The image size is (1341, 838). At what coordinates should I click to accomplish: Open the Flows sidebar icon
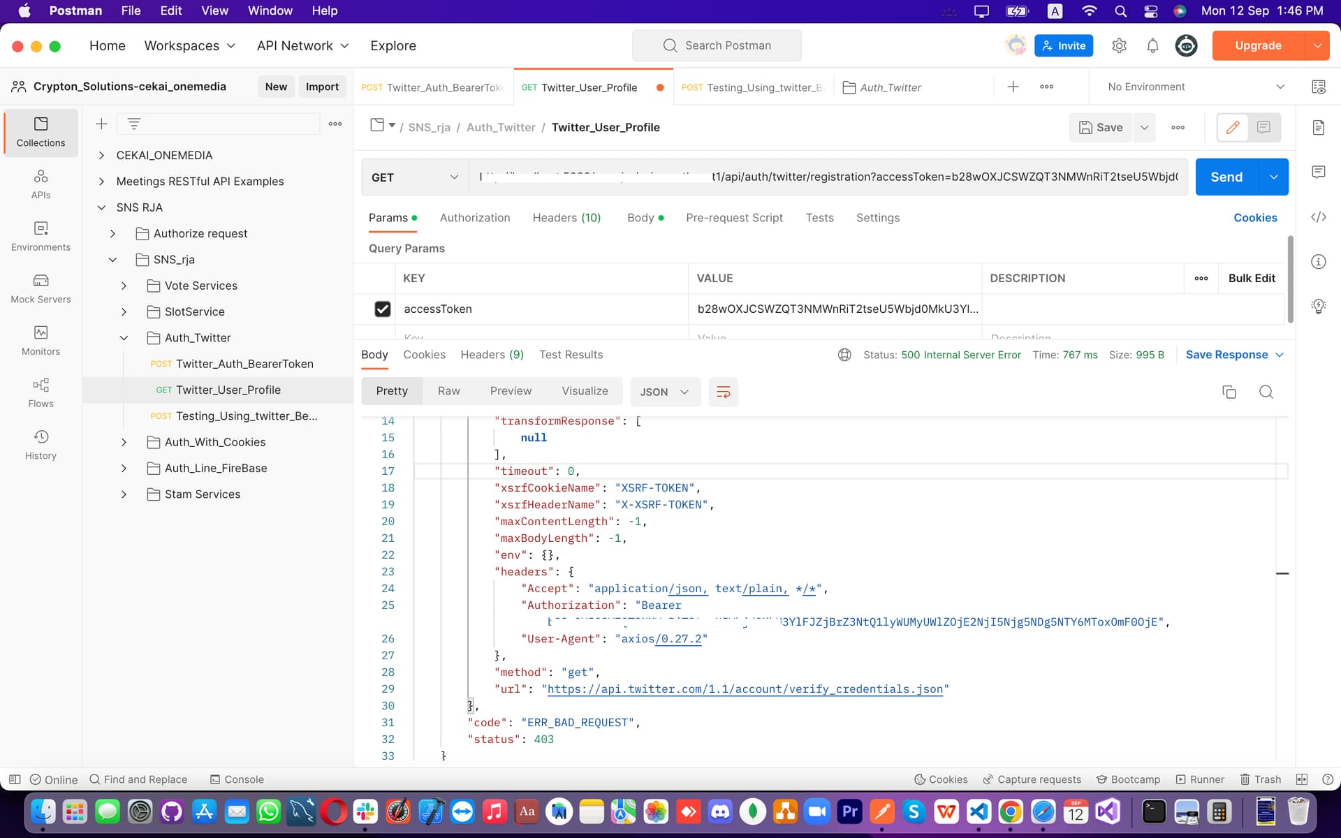pyautogui.click(x=41, y=392)
